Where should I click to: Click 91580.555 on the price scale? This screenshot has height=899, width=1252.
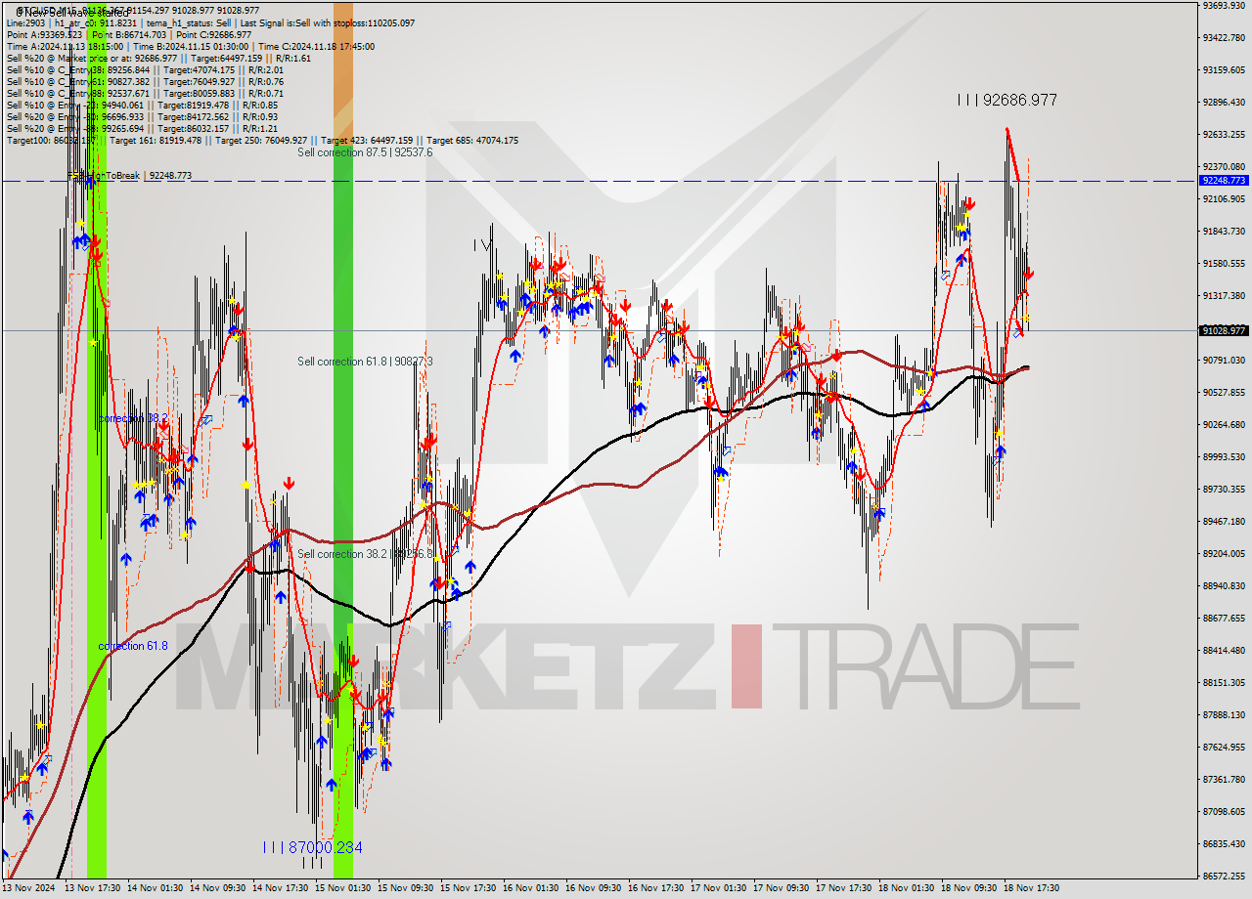click(x=1224, y=263)
